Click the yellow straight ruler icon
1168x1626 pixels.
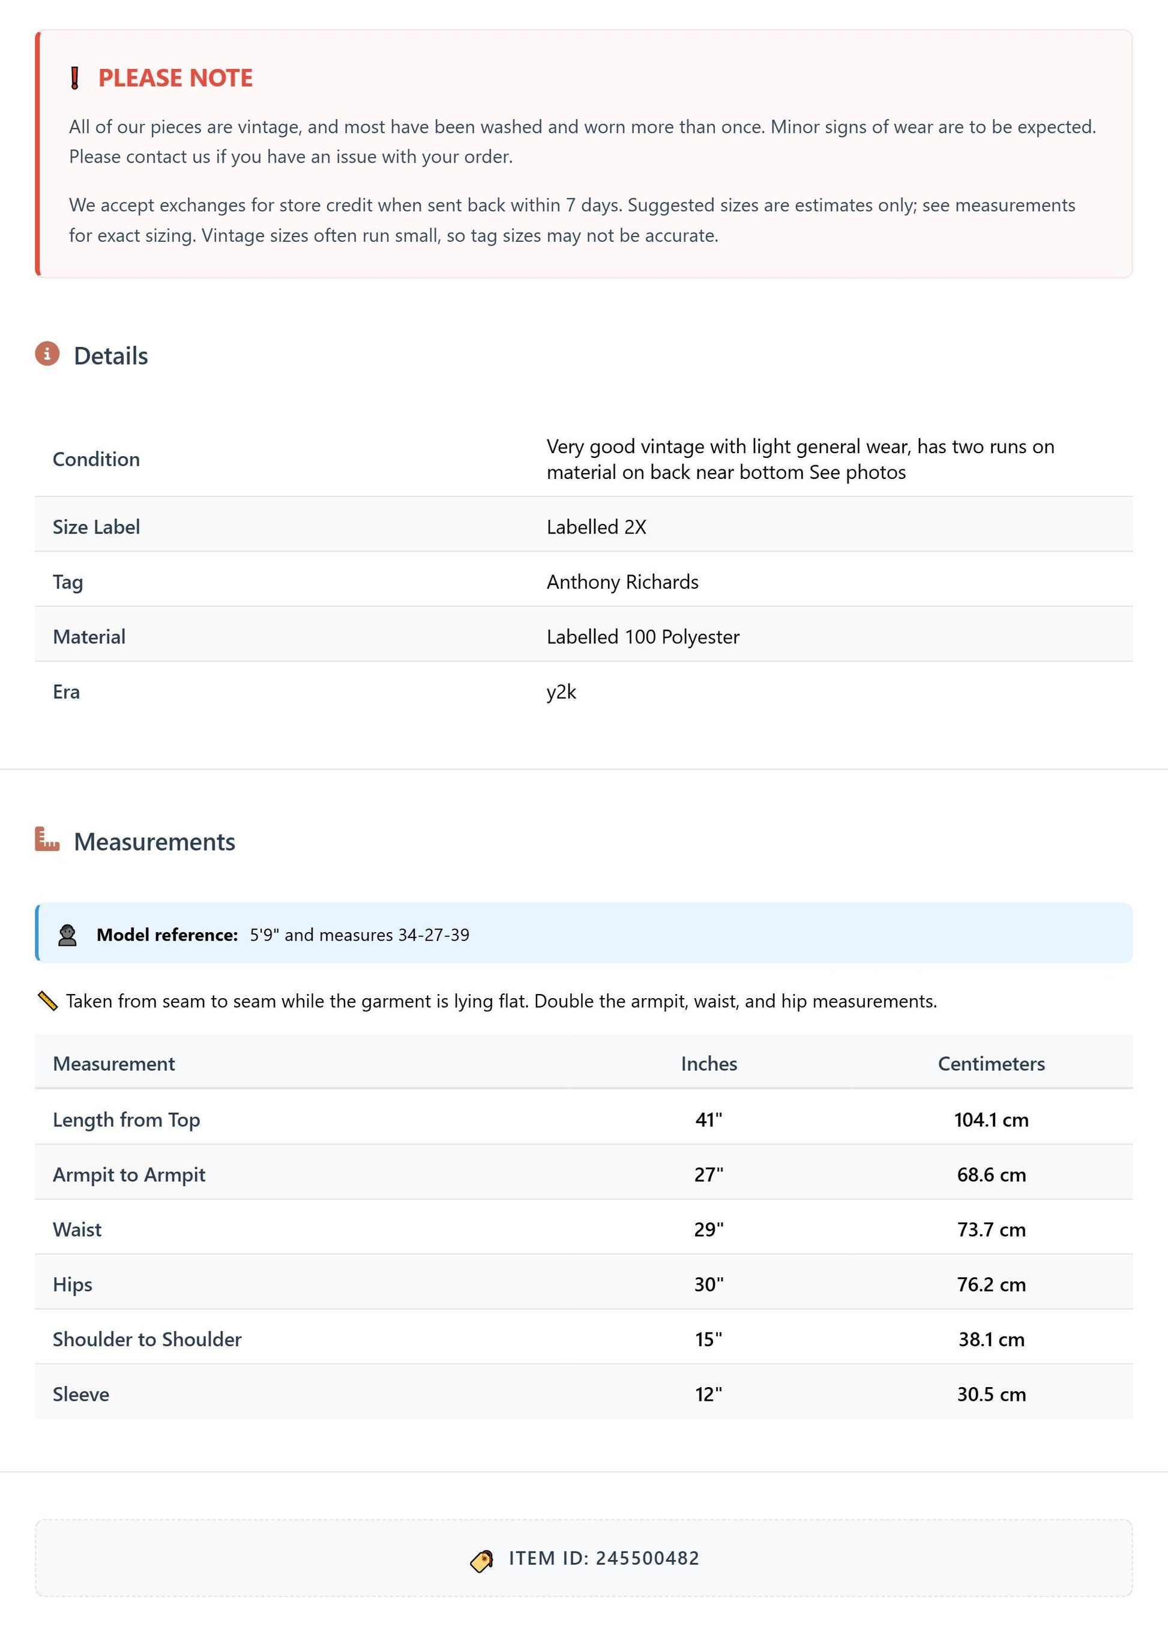pyautogui.click(x=47, y=1001)
